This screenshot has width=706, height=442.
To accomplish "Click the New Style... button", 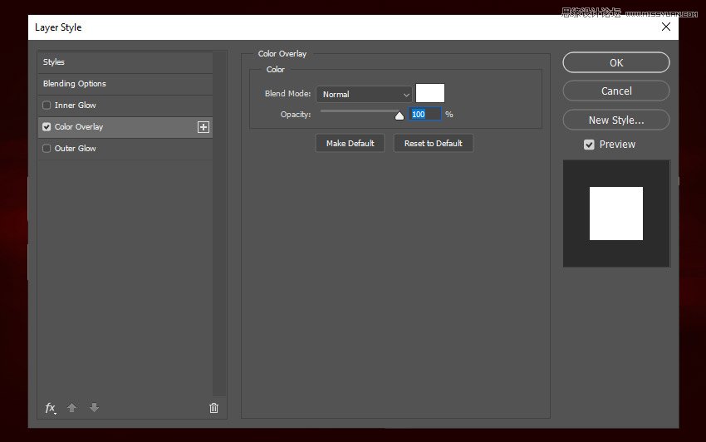I will [x=615, y=120].
